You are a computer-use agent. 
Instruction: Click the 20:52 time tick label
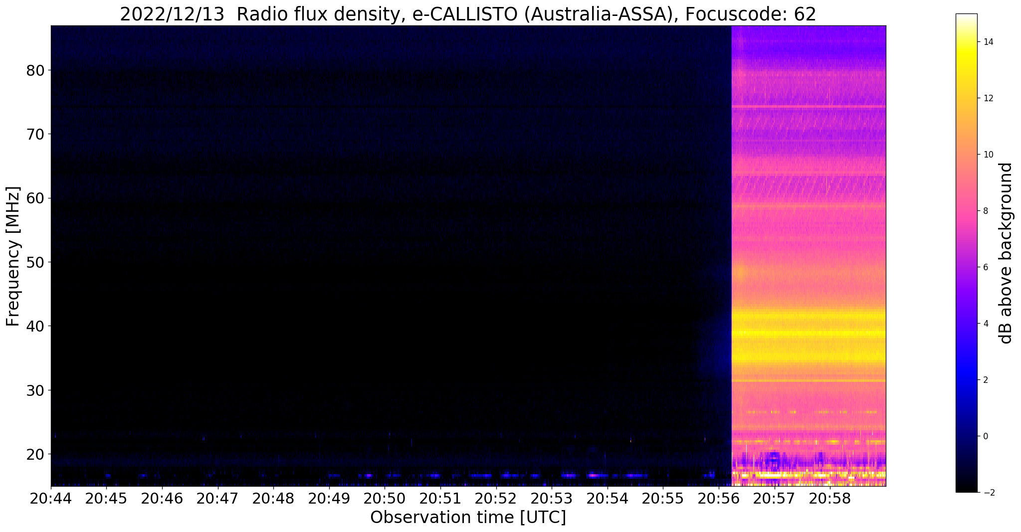click(496, 498)
